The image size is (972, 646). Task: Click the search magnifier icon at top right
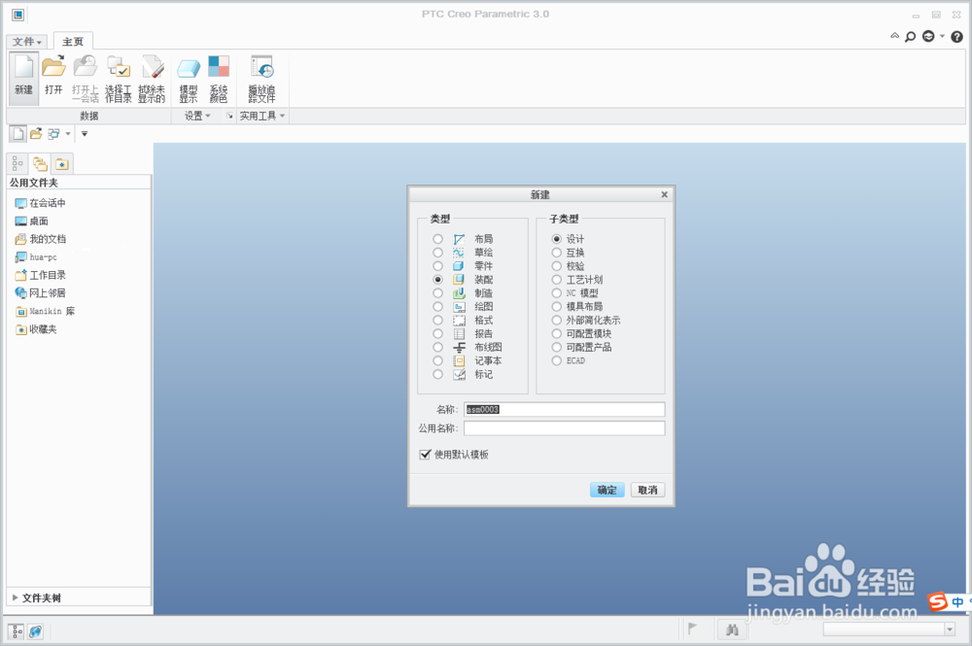[x=910, y=37]
